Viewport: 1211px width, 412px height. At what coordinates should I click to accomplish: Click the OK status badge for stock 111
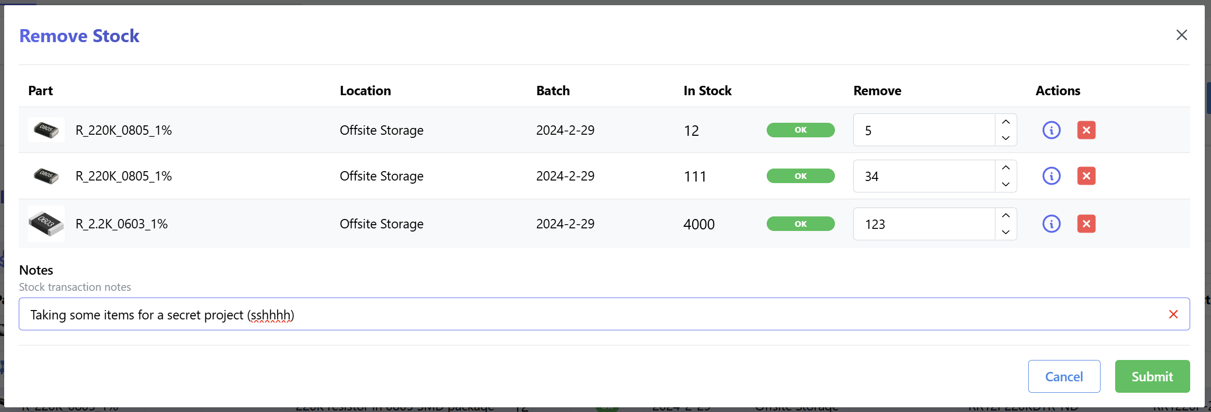click(x=800, y=176)
